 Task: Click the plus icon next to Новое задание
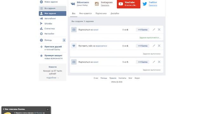(41, 2)
